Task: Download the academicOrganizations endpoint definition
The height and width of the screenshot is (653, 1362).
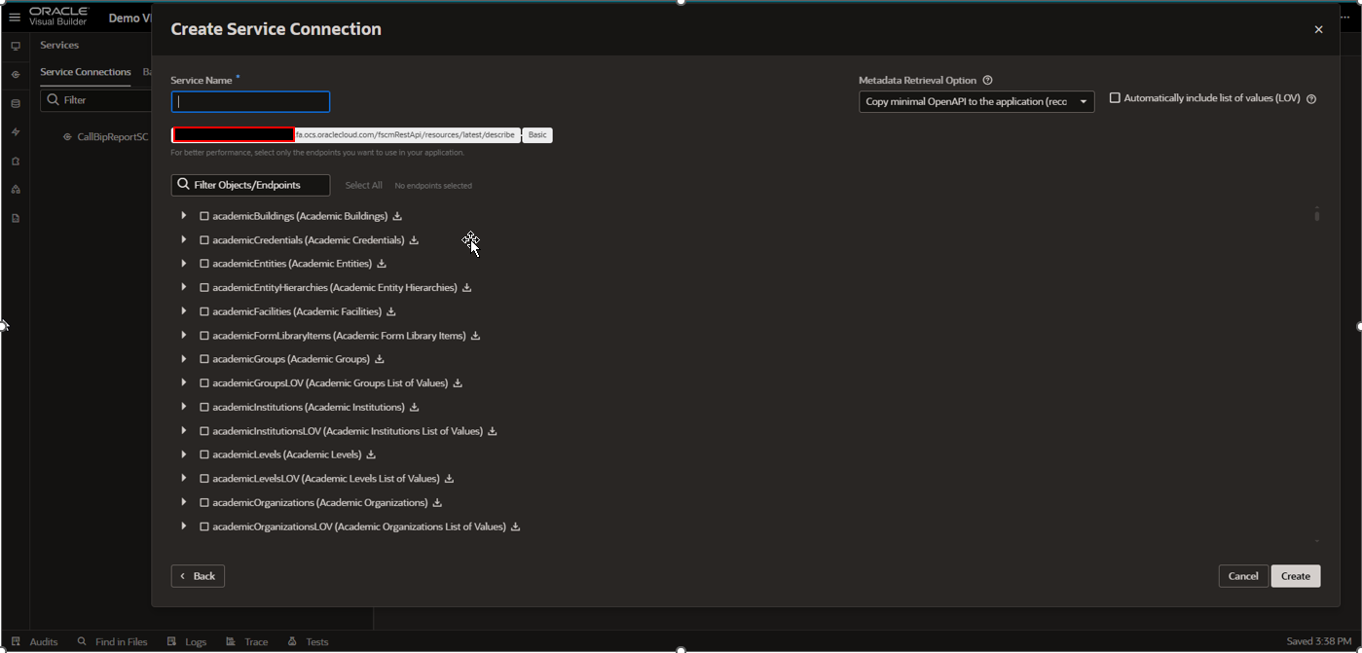Action: pos(437,503)
